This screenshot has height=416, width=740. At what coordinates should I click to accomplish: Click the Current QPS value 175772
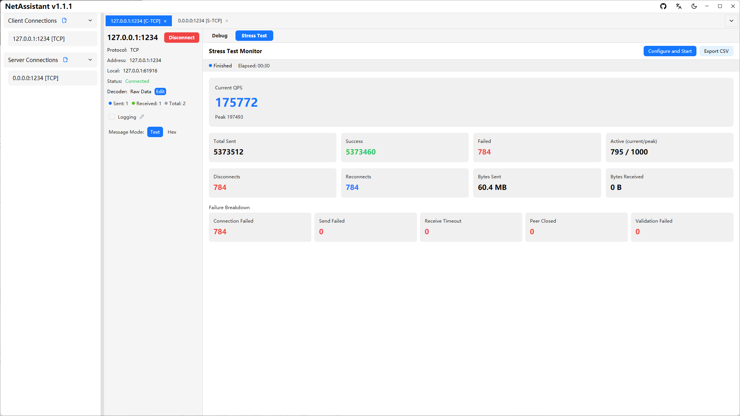pyautogui.click(x=236, y=102)
